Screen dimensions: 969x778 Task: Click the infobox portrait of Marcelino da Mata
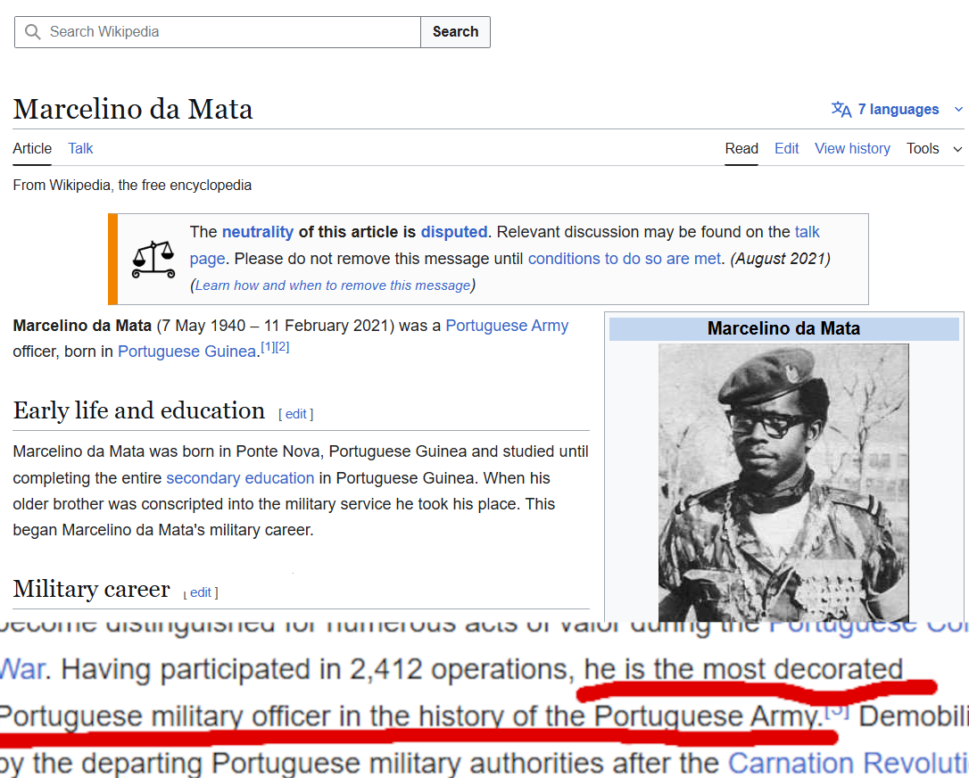point(783,483)
